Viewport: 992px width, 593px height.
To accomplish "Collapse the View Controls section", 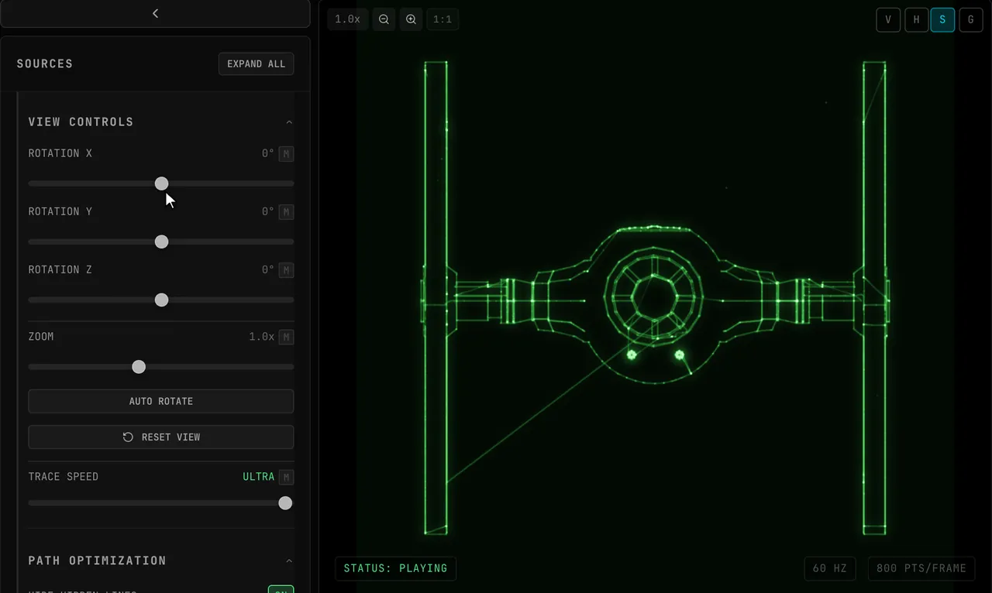I will point(289,122).
